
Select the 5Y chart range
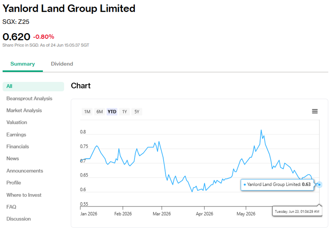click(x=137, y=112)
